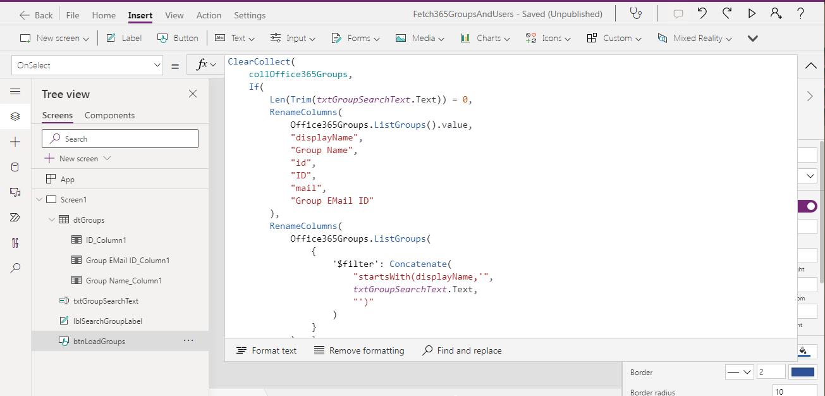Expand the right properties pane chevron

810,96
